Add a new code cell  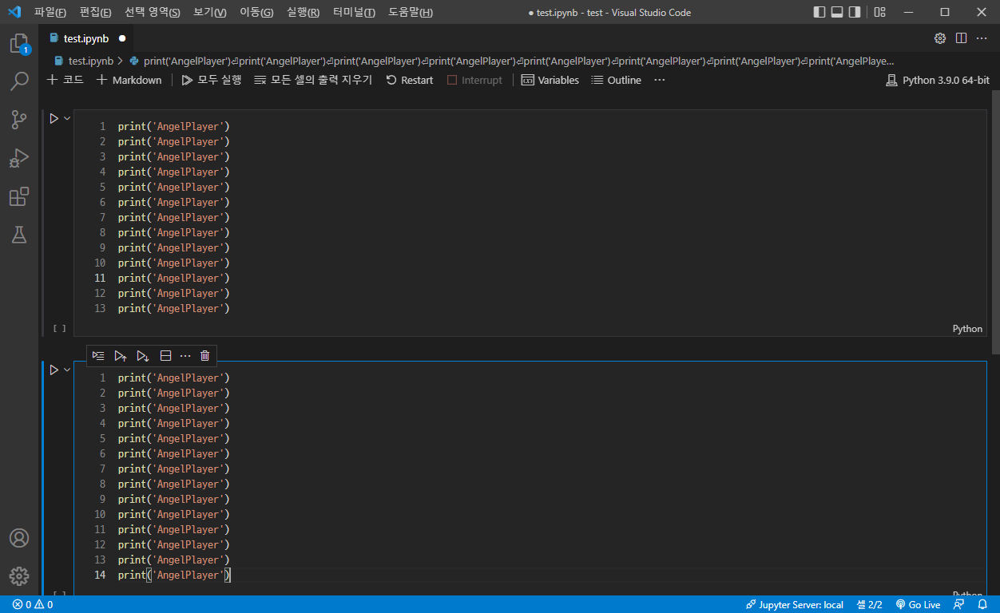click(x=65, y=80)
